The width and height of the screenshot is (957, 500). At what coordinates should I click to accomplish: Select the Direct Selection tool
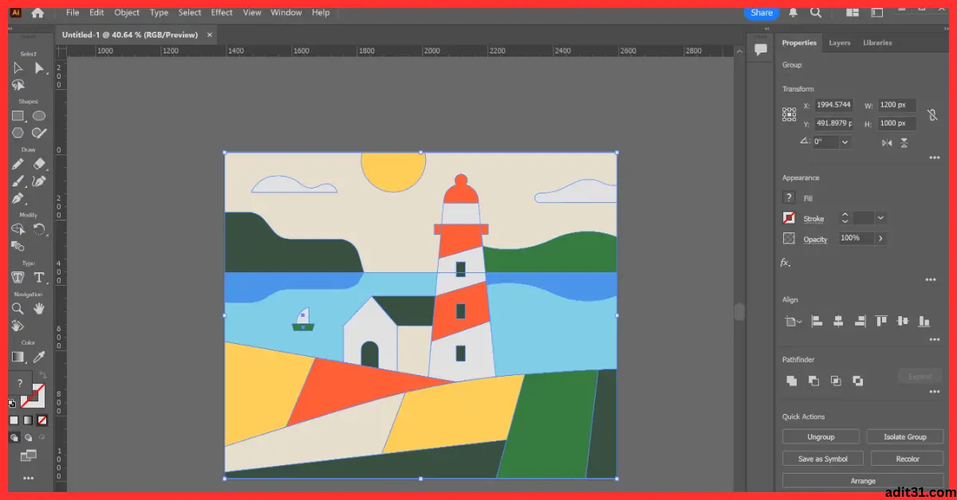[x=39, y=68]
